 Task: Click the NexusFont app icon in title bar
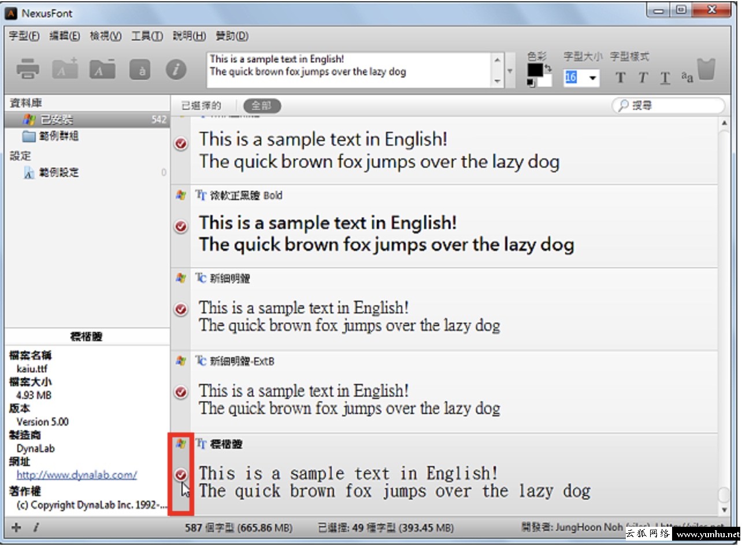[x=12, y=13]
